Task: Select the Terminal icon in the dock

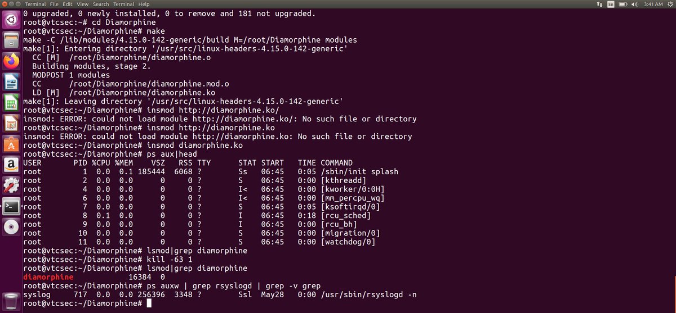Action: coord(11,206)
